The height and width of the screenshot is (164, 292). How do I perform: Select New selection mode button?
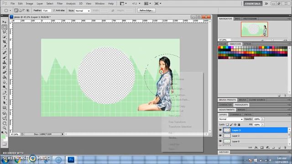click(x=16, y=10)
